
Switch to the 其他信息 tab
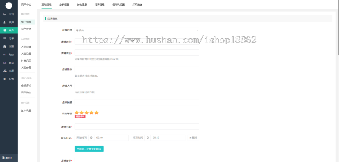pyautogui.click(x=82, y=4)
